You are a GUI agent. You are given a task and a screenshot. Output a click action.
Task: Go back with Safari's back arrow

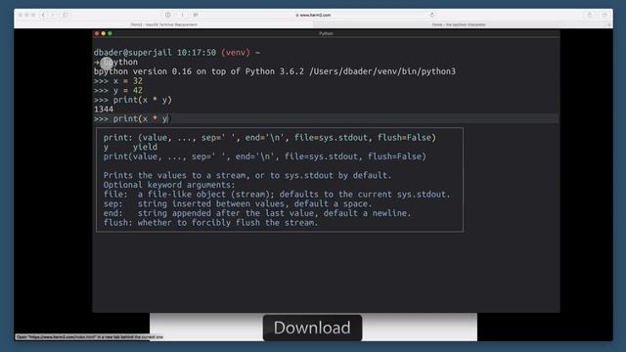point(43,15)
